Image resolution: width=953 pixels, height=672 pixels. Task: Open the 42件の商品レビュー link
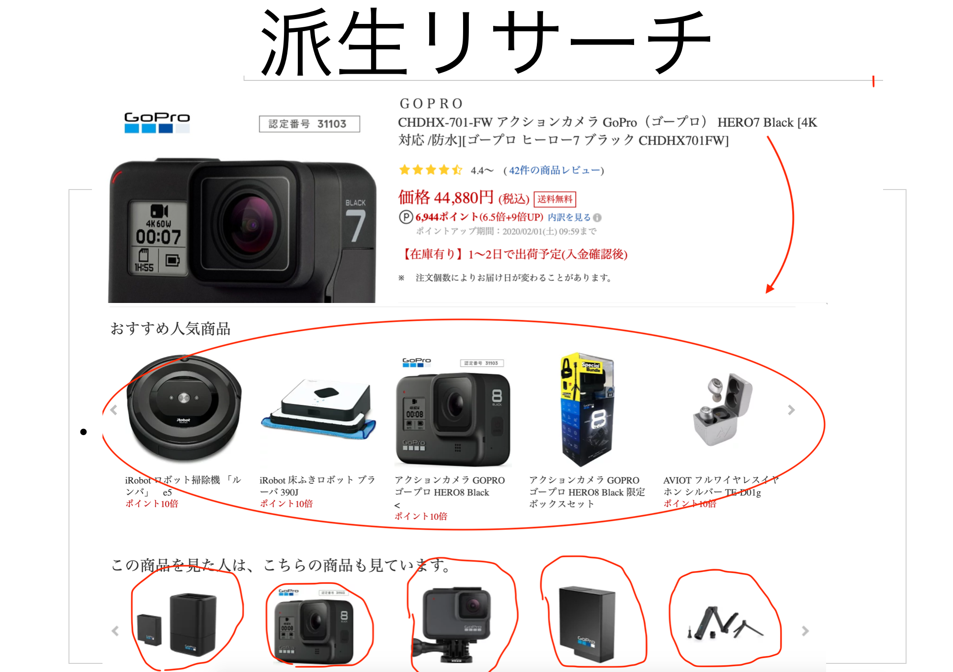(555, 170)
